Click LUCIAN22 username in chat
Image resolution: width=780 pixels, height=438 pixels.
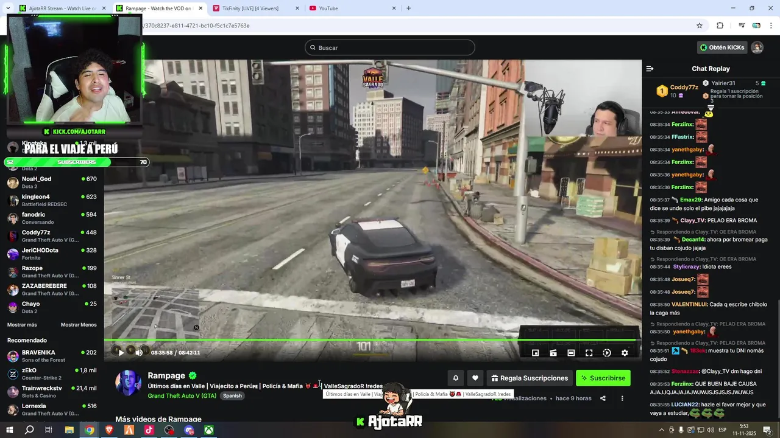(686, 405)
